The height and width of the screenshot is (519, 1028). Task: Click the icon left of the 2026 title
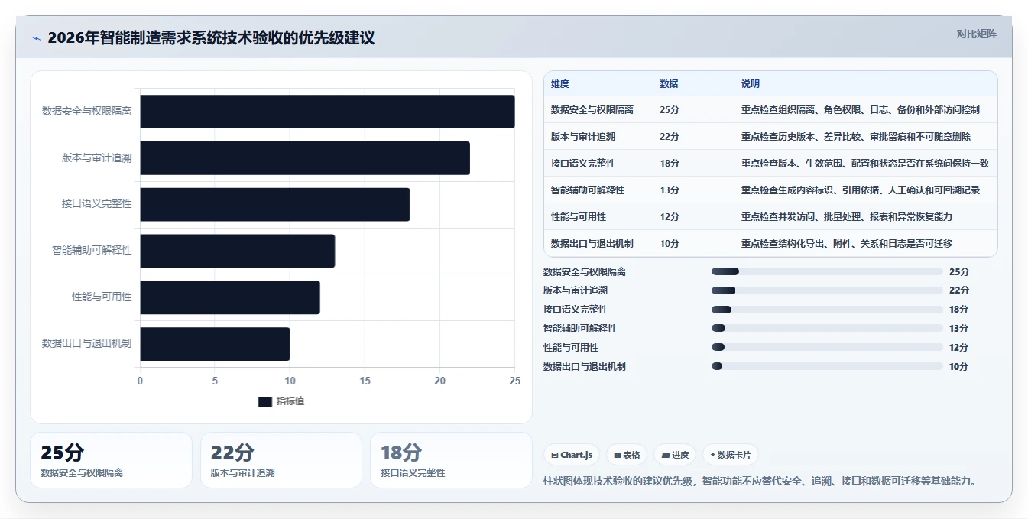click(x=36, y=38)
